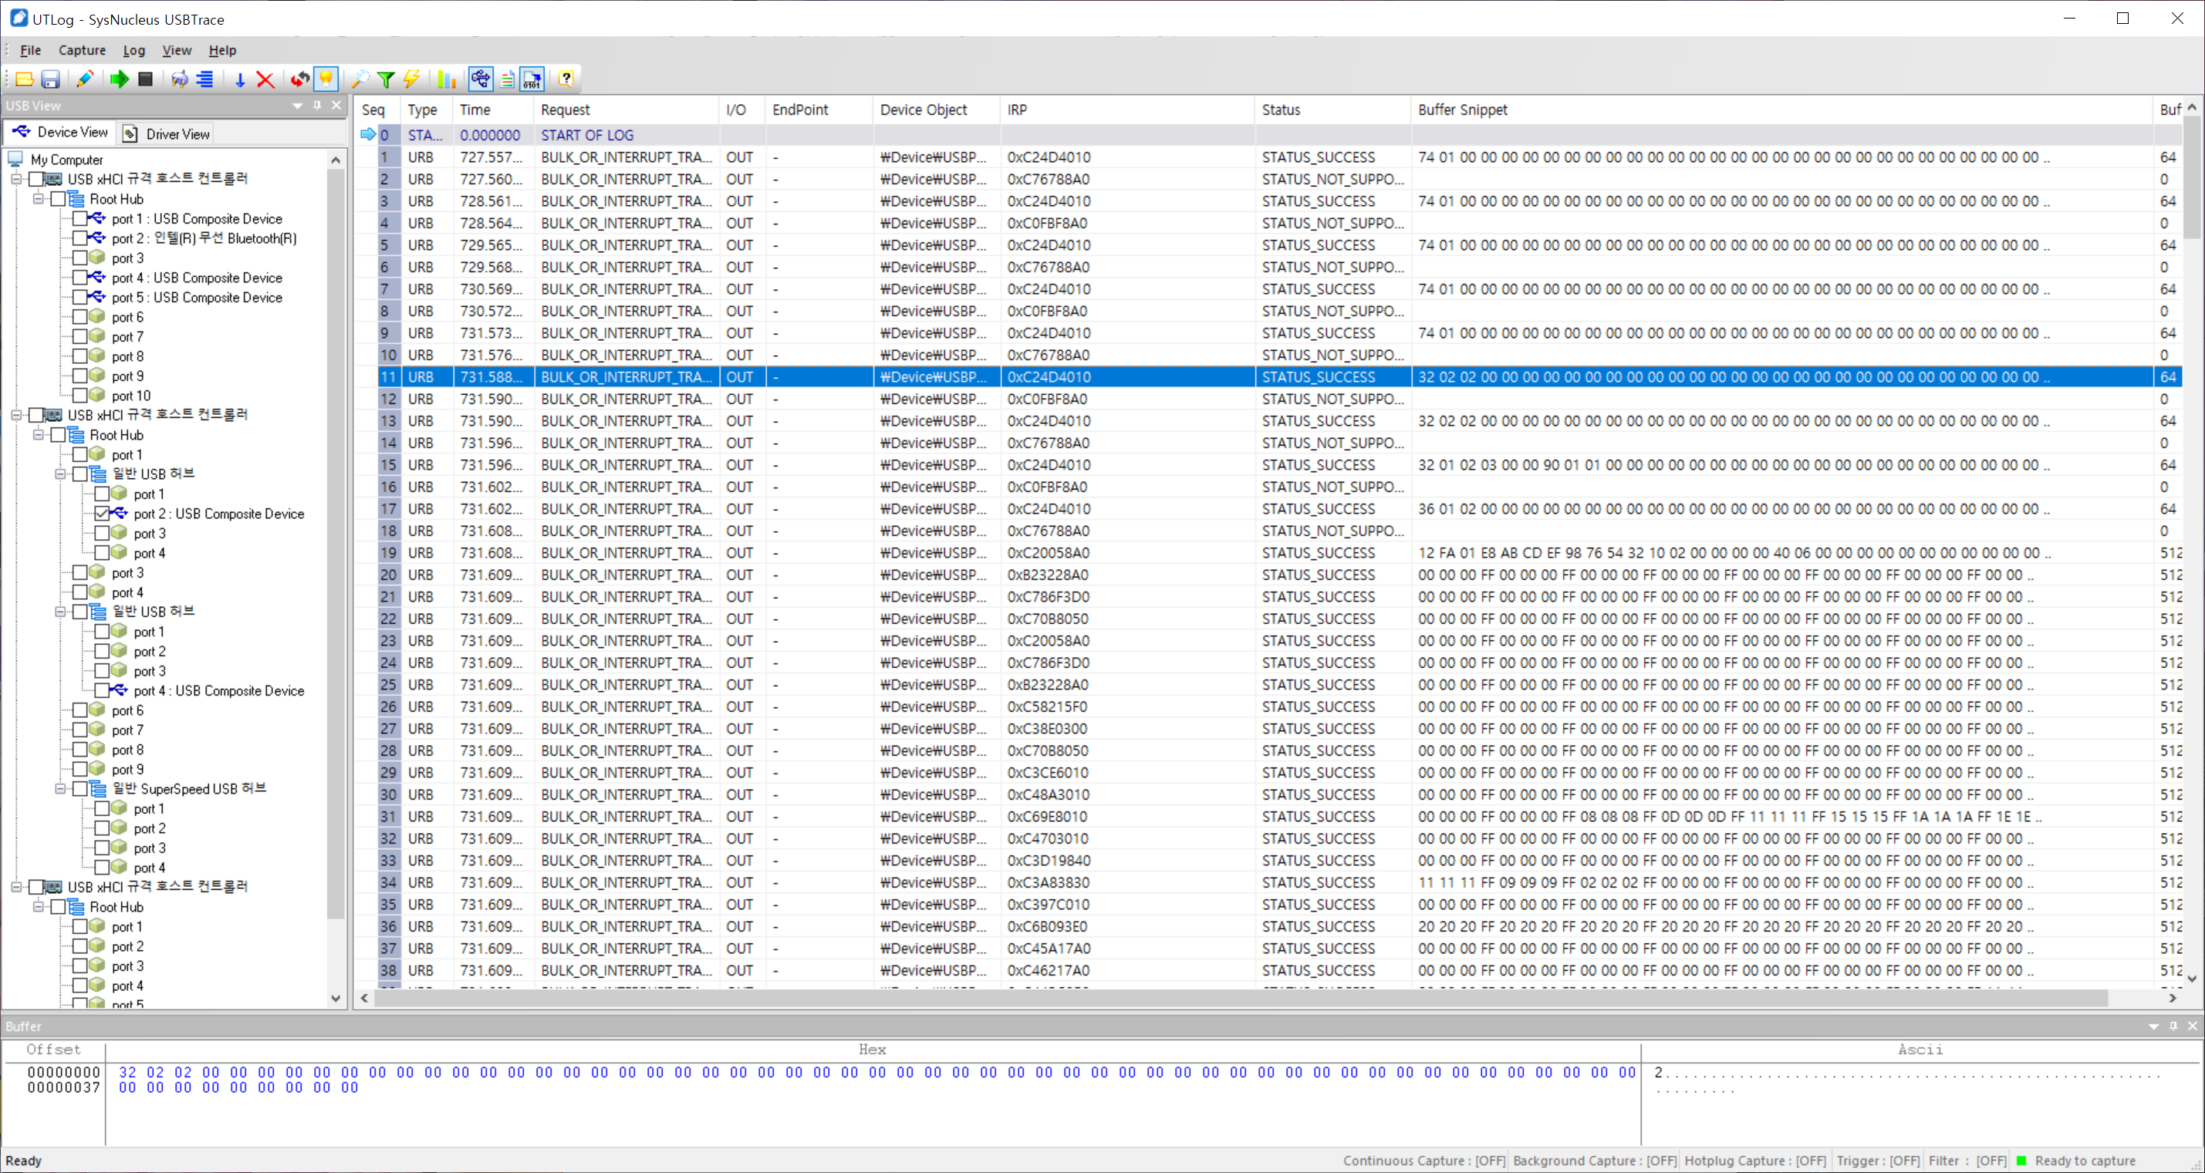
Task: Uncheck port 2 : USB Composite Device checkbox
Action: (x=102, y=514)
